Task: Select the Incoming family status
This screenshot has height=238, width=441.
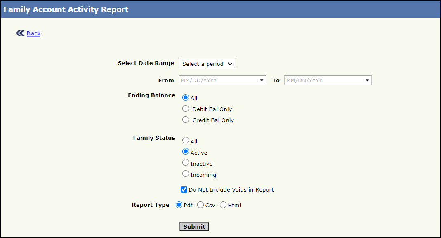Action: pyautogui.click(x=186, y=174)
